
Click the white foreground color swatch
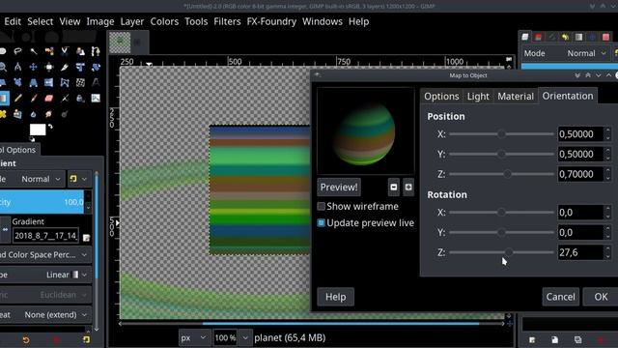(38, 130)
